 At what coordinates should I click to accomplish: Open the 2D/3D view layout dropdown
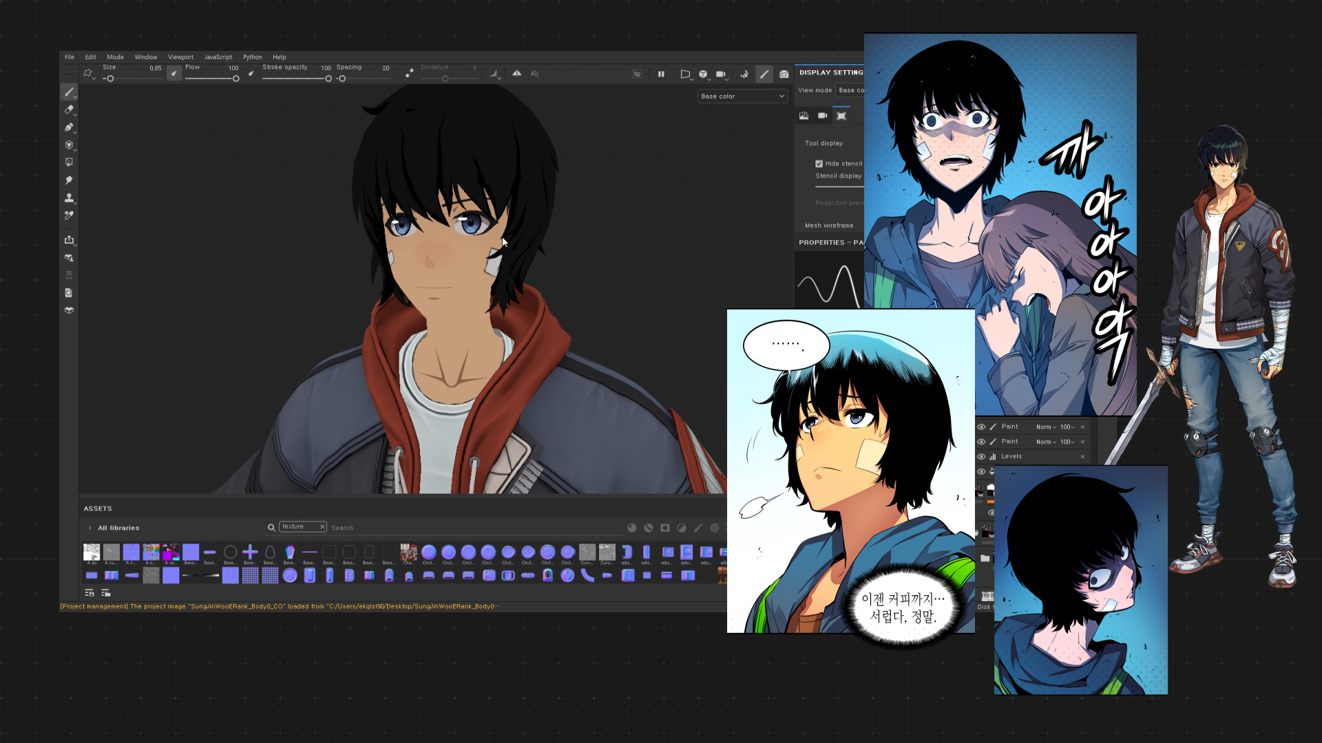tap(686, 74)
